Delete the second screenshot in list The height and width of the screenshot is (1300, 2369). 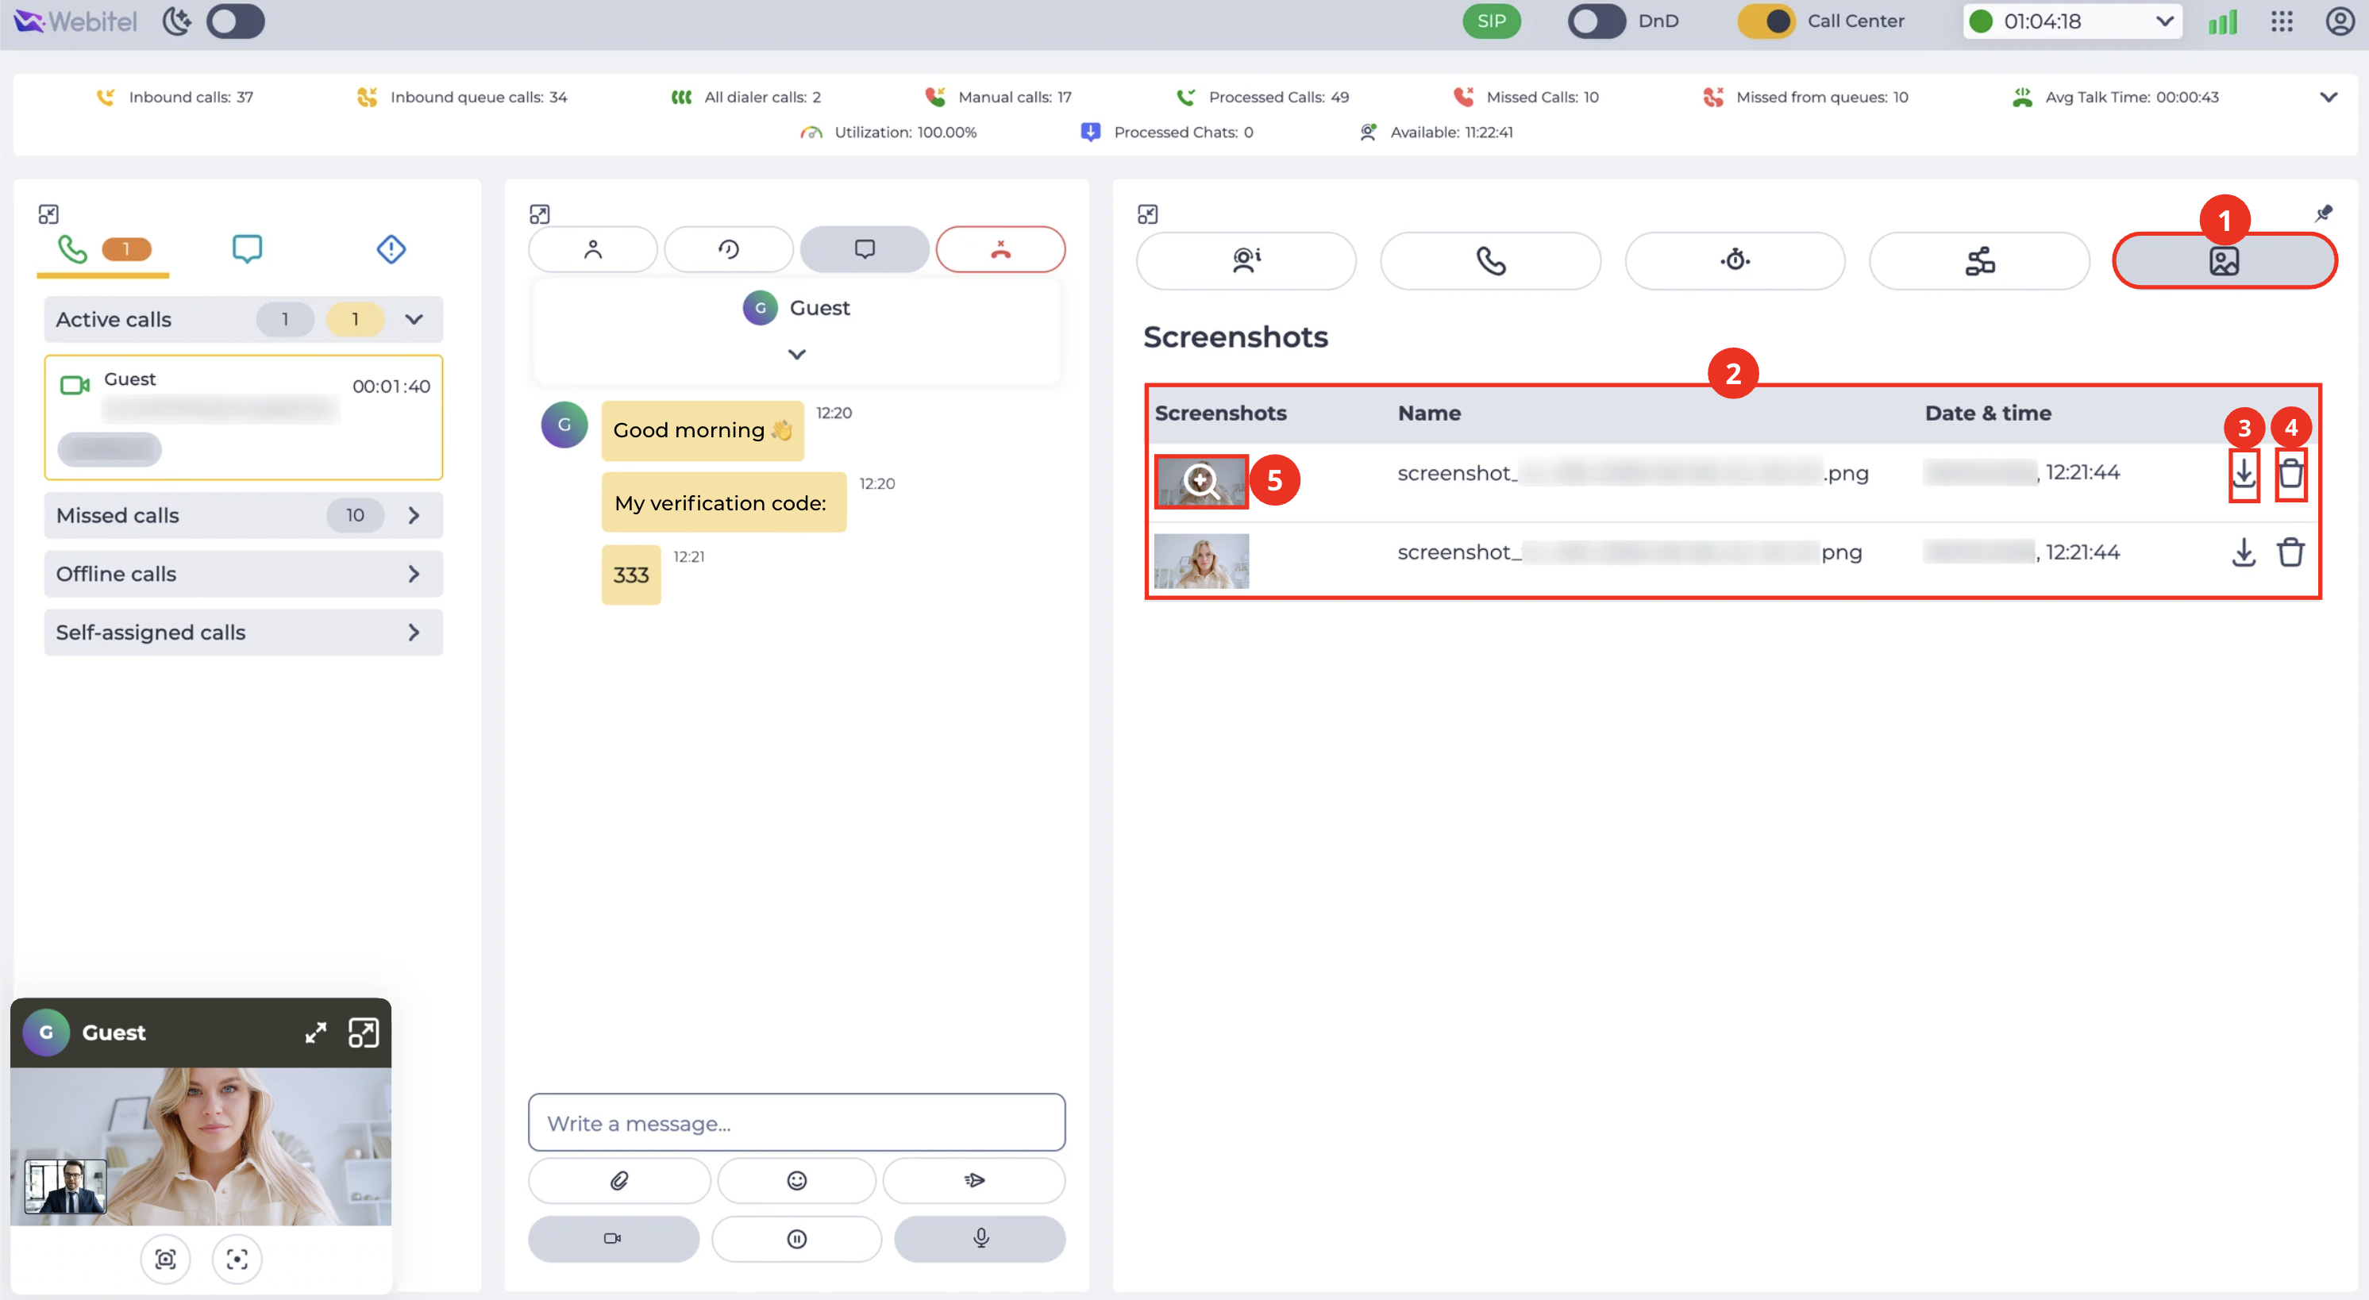[x=2290, y=552]
